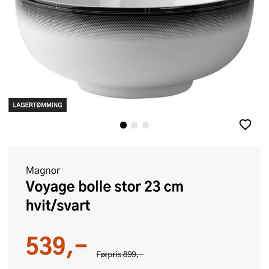269x269 pixels.
Task: Click the round foot of the bowl
Action: [135, 90]
